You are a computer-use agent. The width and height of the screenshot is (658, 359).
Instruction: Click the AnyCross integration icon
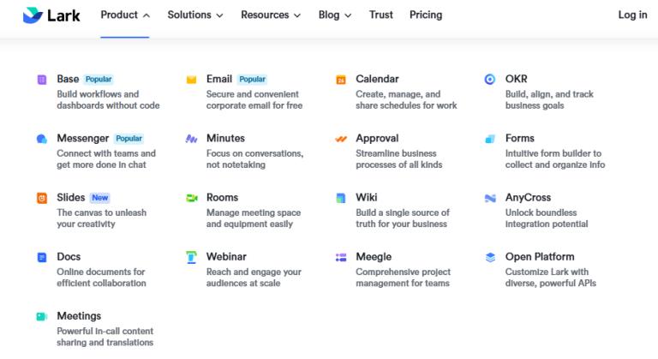490,198
